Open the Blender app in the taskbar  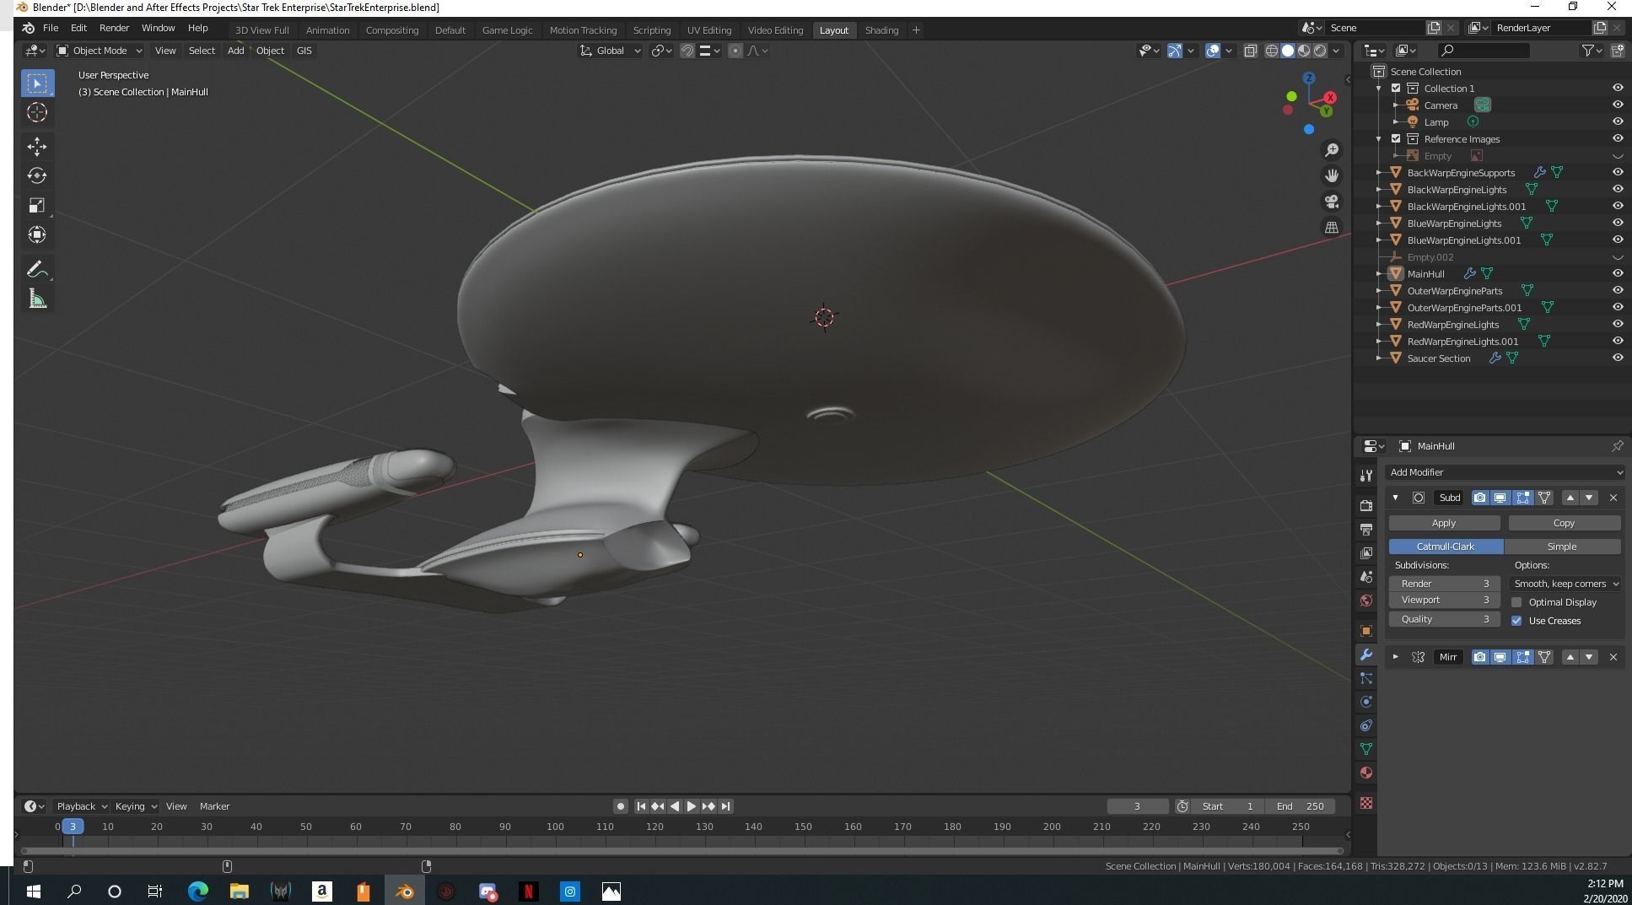[405, 892]
